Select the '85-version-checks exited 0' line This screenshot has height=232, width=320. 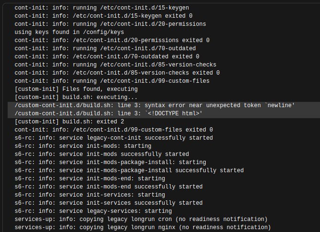coord(117,73)
